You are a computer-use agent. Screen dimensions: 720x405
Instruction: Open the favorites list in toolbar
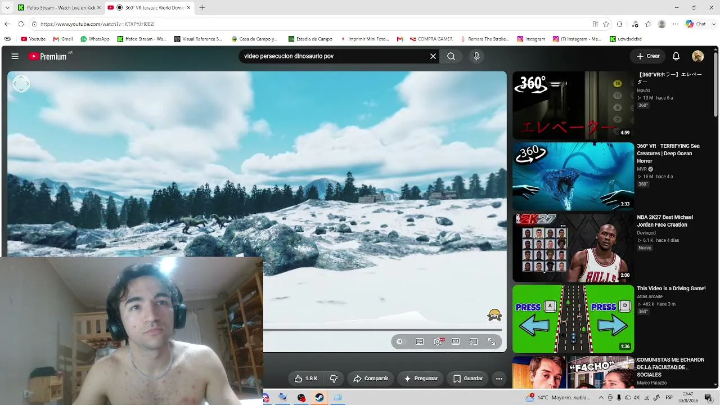(648, 24)
